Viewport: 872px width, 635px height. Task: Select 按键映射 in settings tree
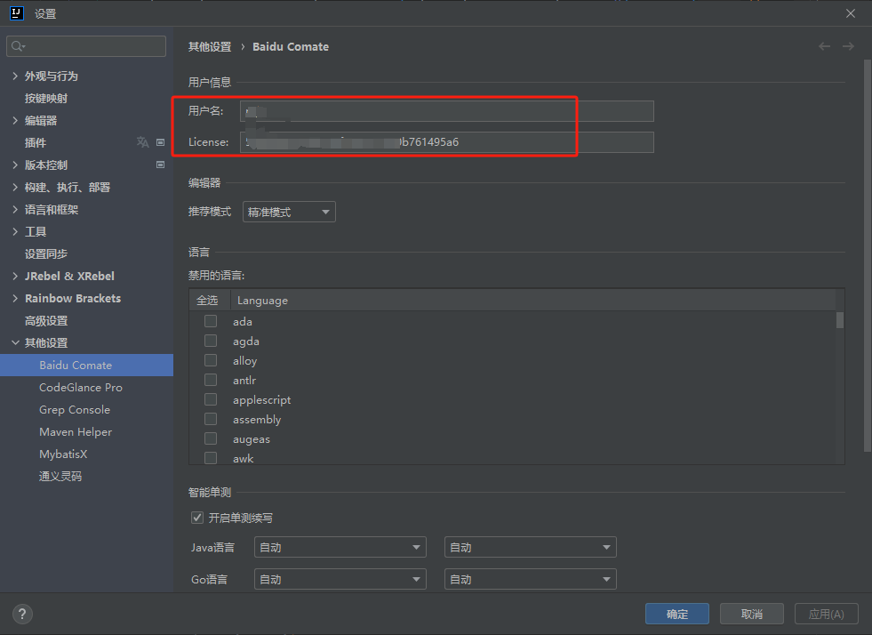pos(46,99)
